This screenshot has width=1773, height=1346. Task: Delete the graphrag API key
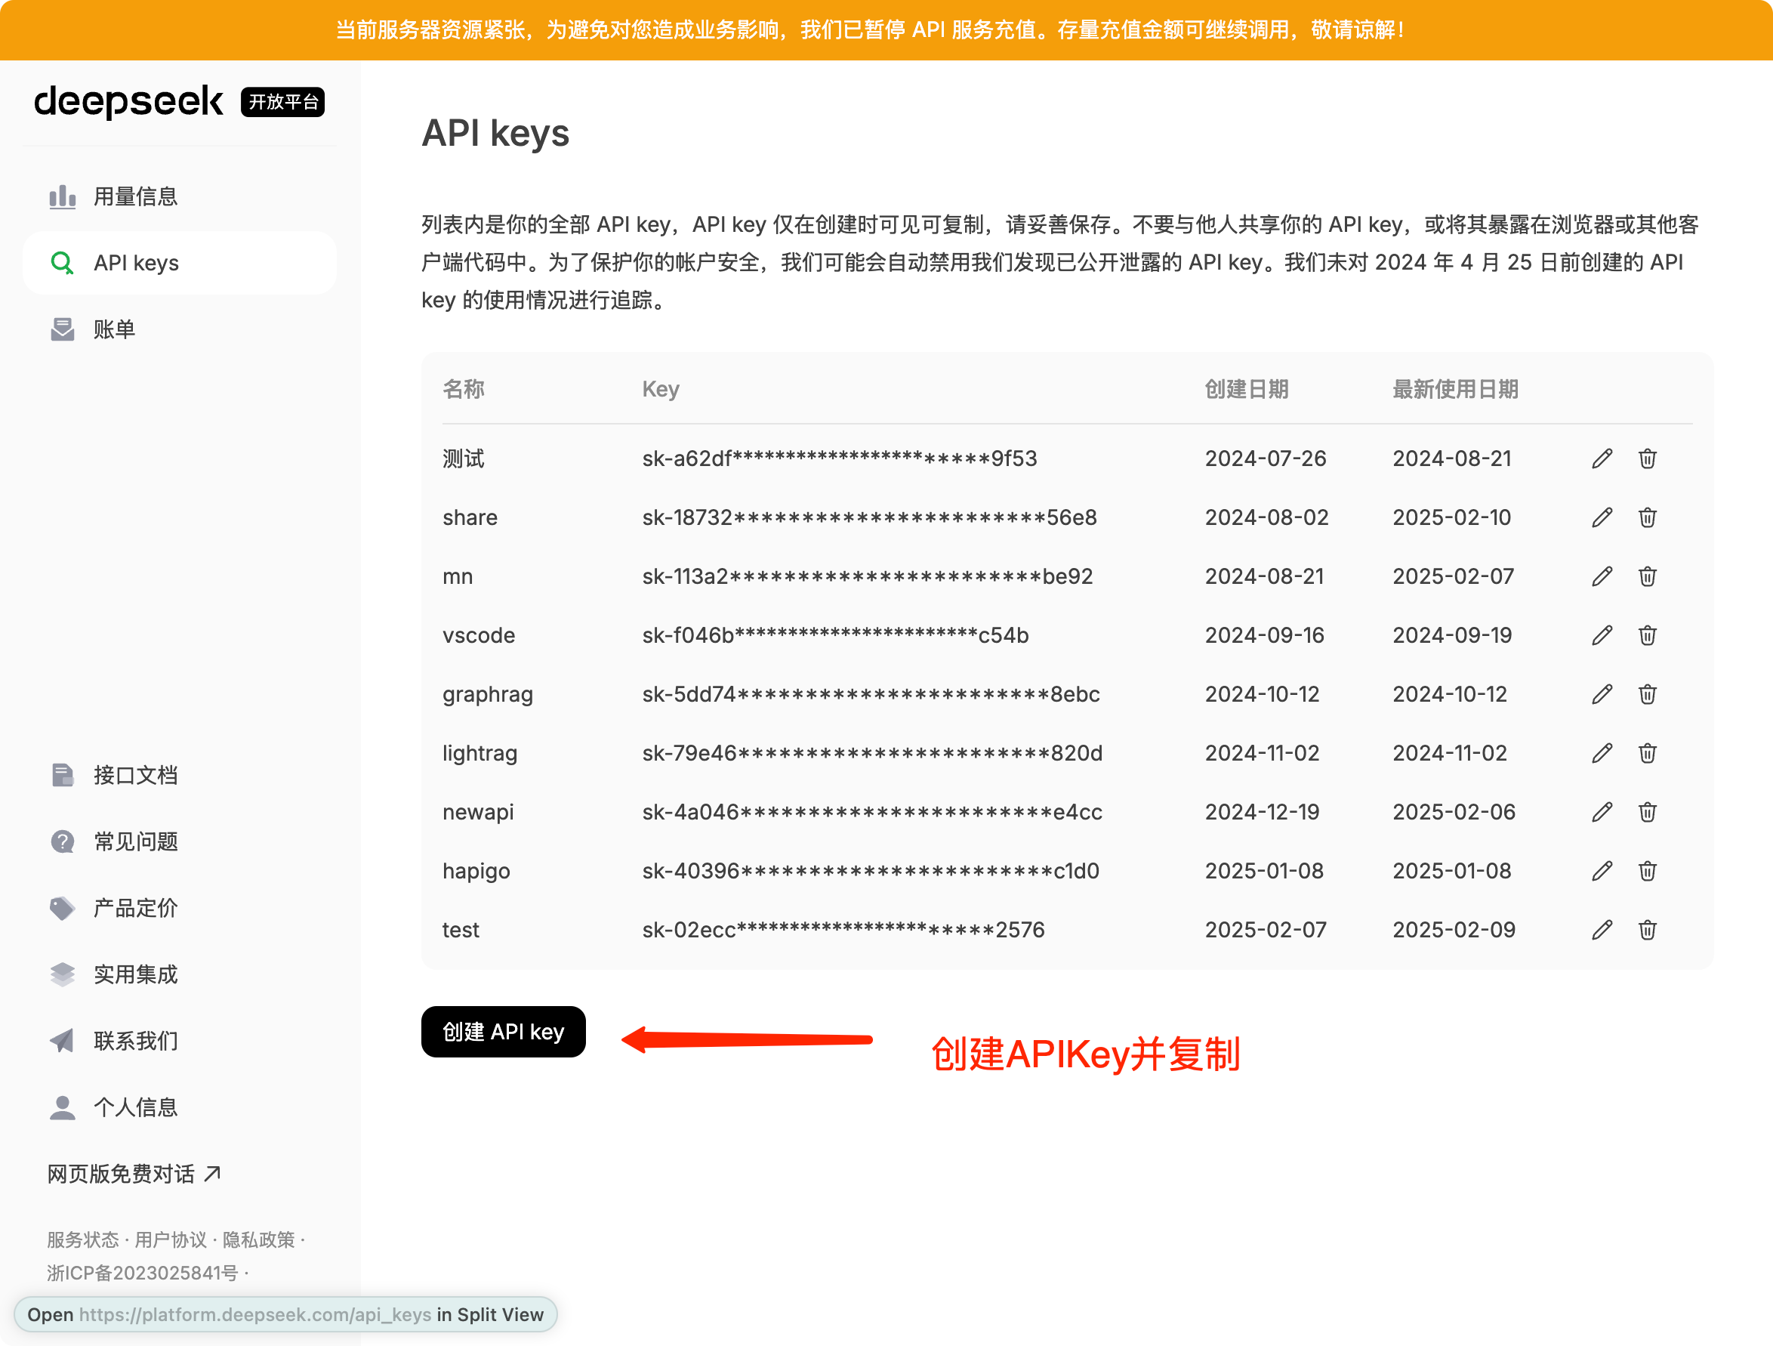tap(1647, 694)
